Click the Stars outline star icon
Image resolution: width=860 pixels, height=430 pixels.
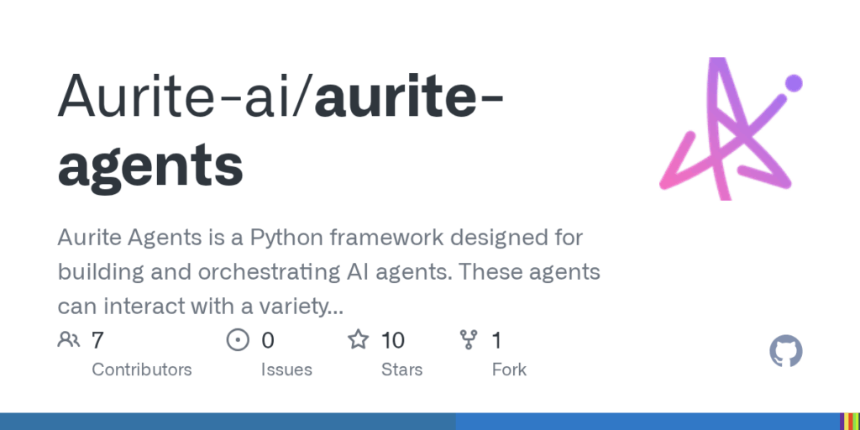[x=358, y=339]
